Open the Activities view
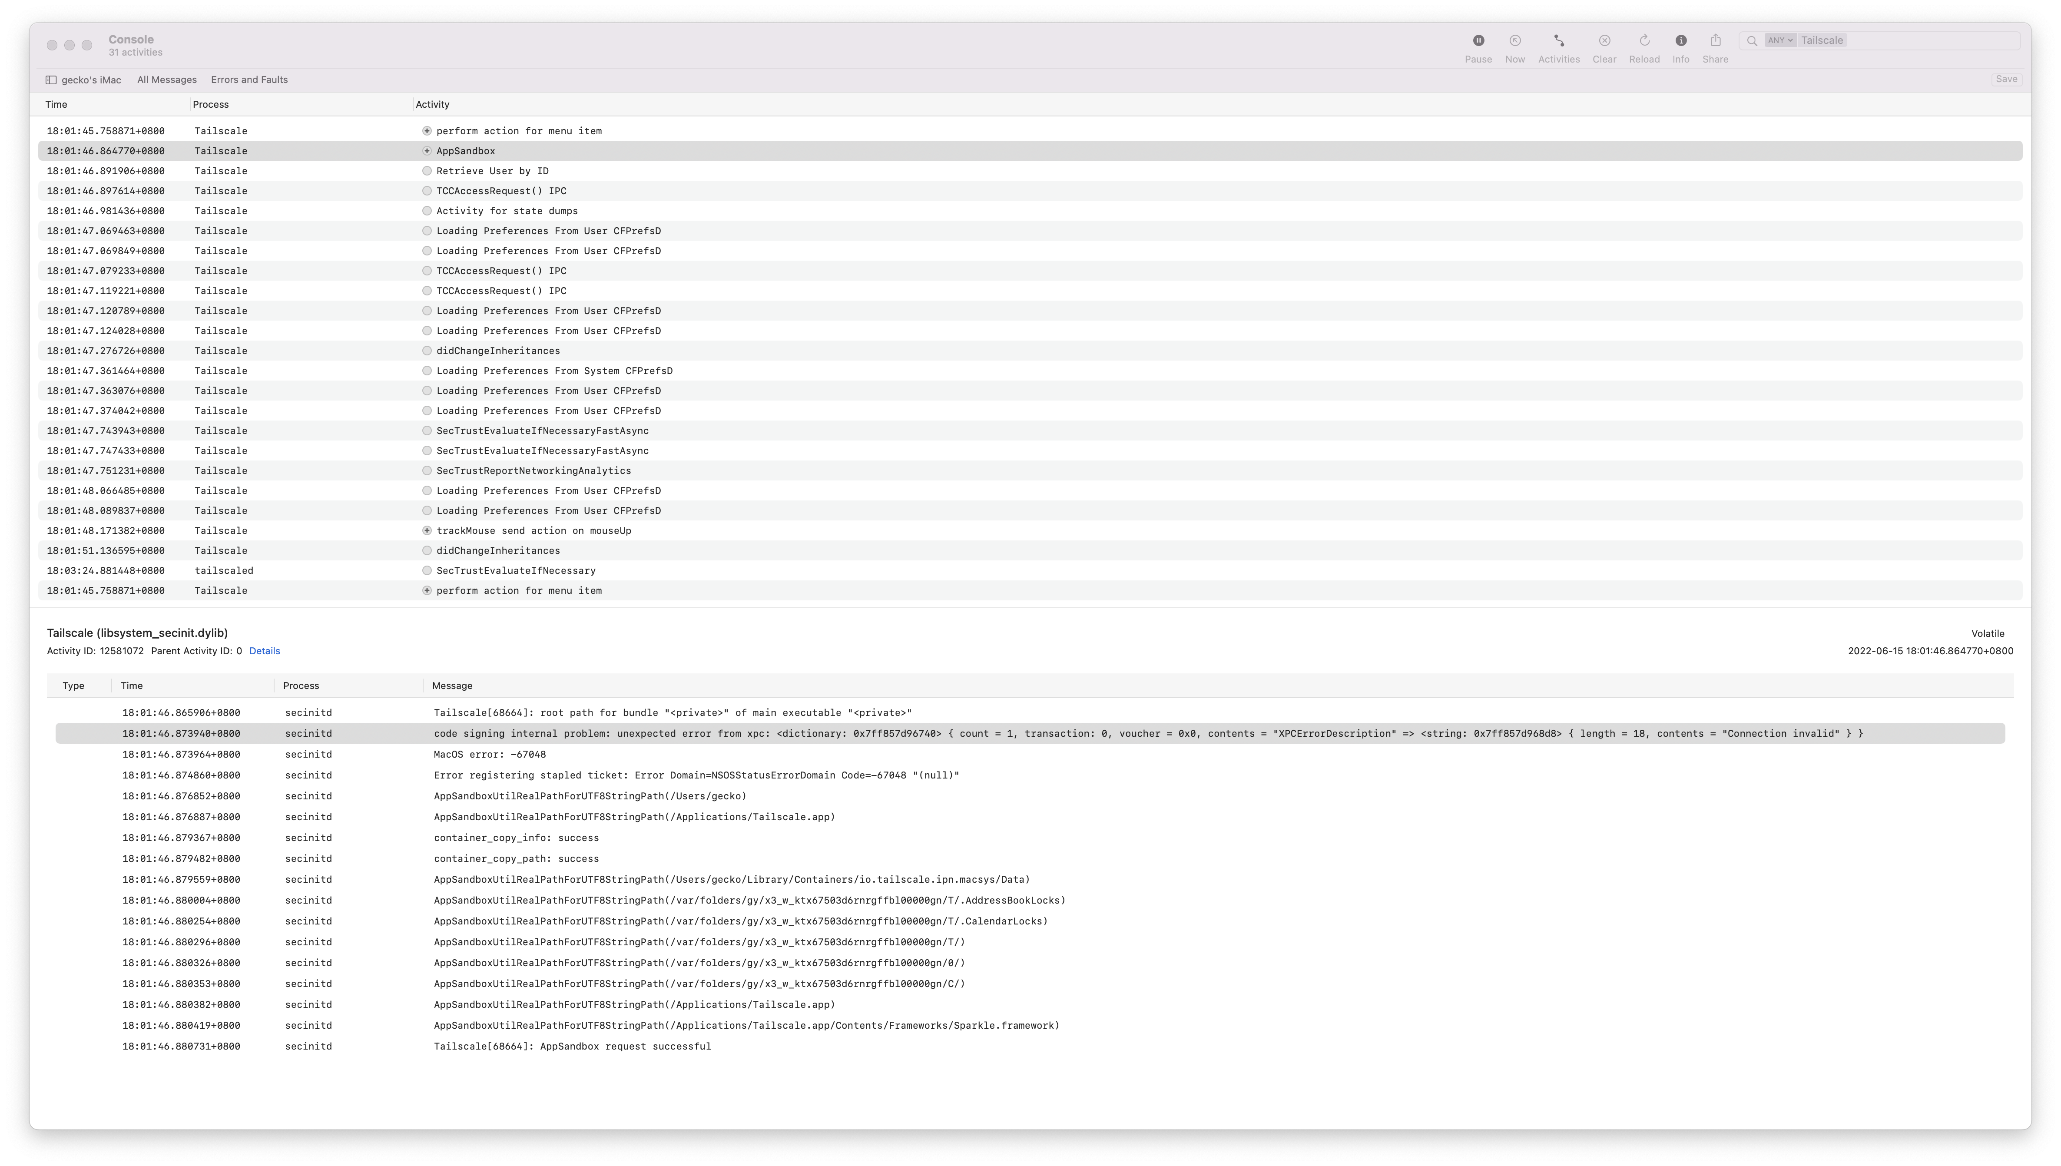 tap(1559, 40)
